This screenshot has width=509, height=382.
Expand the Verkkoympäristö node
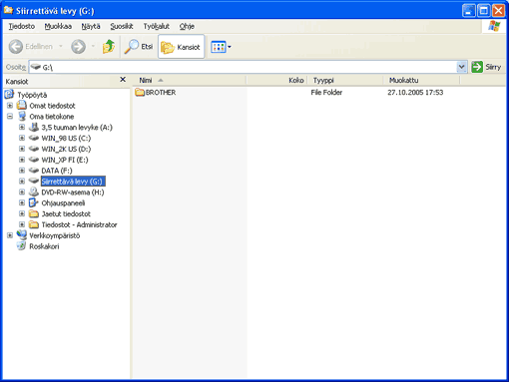coord(10,235)
